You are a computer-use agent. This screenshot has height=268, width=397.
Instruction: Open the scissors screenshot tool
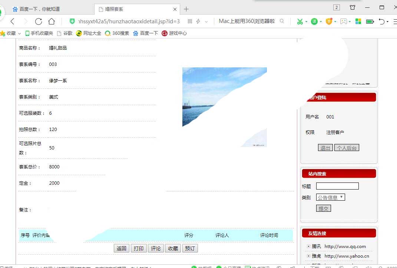point(300,21)
